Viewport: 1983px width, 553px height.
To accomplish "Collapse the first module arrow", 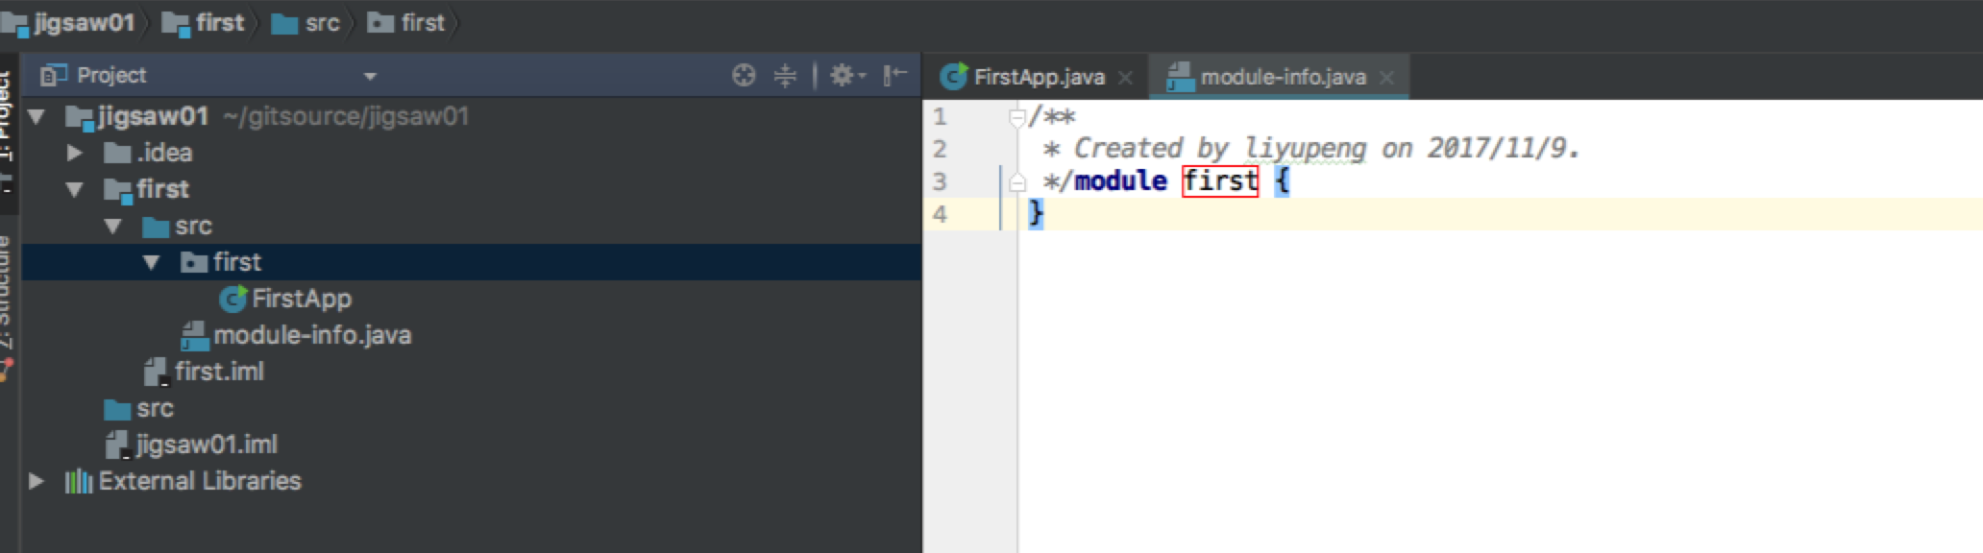I will tap(75, 189).
